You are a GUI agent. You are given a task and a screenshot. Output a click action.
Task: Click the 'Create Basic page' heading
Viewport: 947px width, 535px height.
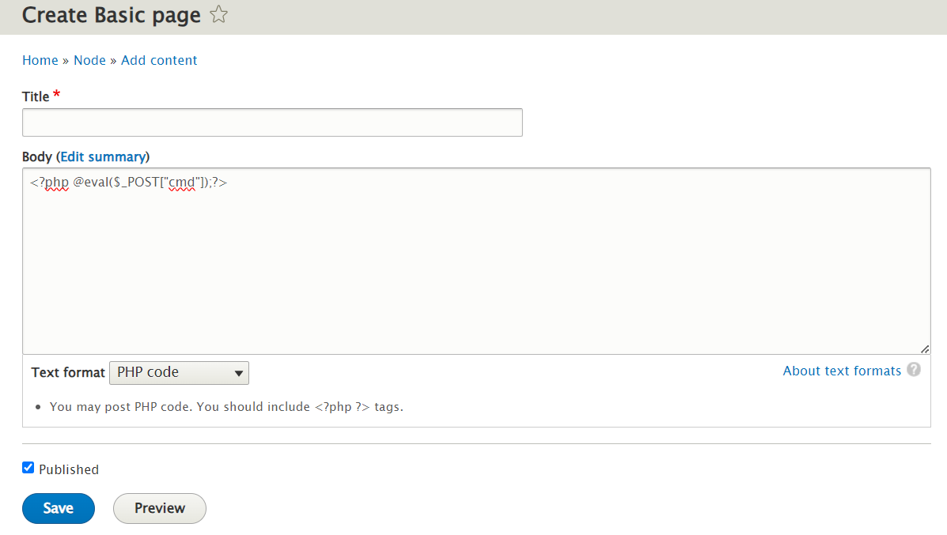111,15
